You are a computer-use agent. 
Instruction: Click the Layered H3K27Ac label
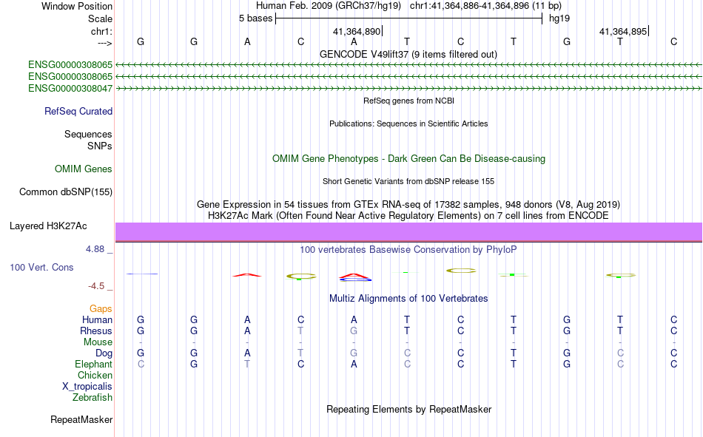pyautogui.click(x=48, y=226)
